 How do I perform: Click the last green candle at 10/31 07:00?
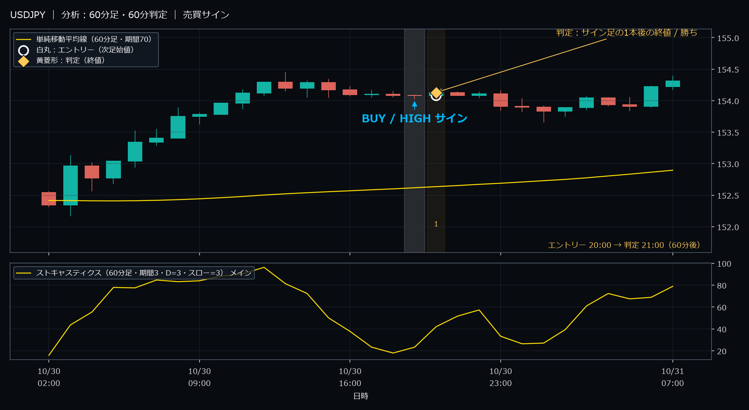(x=673, y=83)
